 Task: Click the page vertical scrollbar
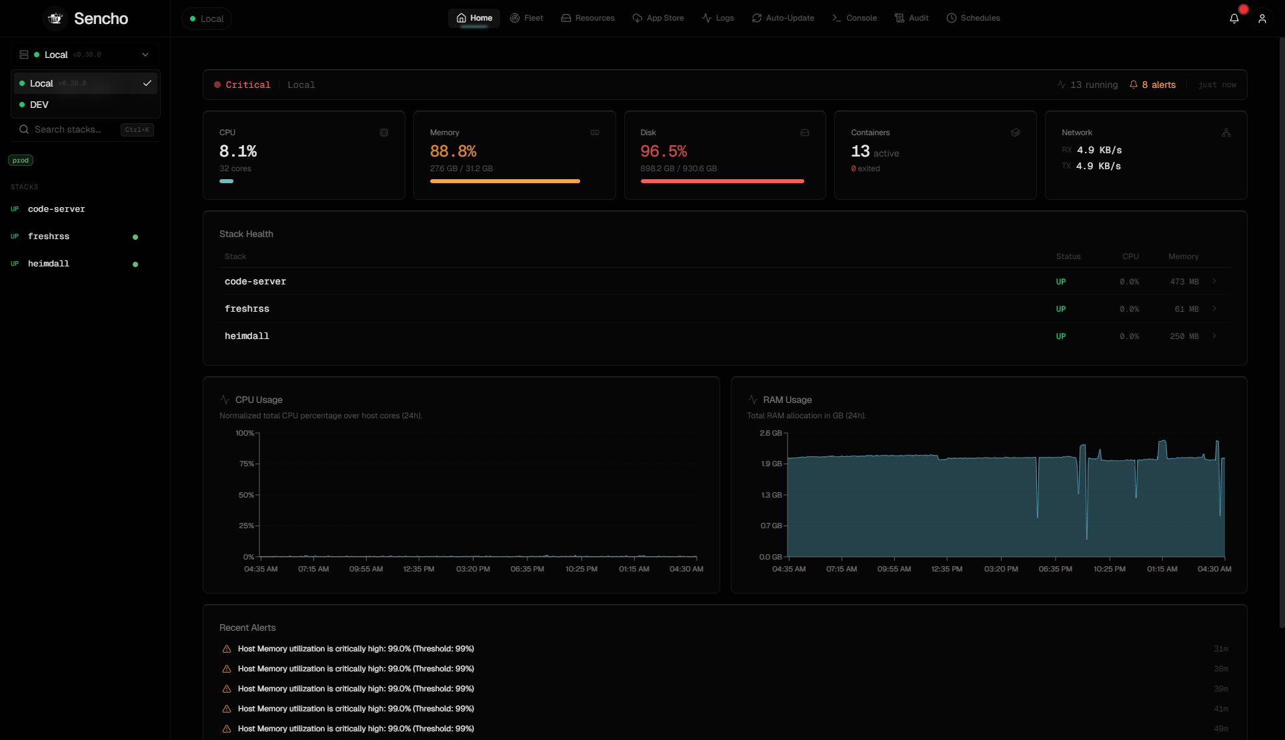click(1282, 333)
